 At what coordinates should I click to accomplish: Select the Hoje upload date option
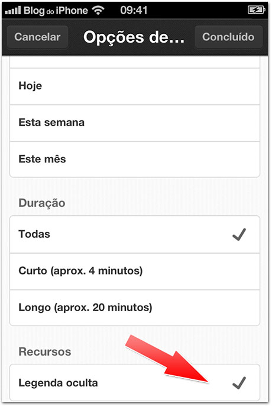[x=135, y=86]
